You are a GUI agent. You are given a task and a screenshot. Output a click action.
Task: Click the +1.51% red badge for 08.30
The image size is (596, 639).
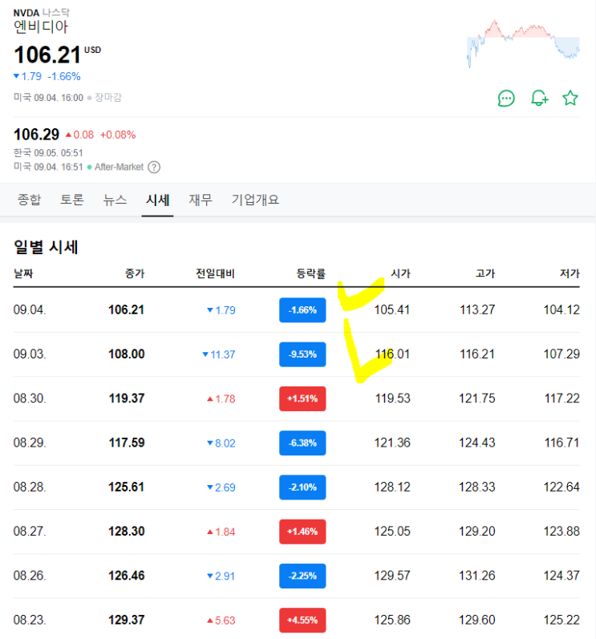tap(302, 398)
